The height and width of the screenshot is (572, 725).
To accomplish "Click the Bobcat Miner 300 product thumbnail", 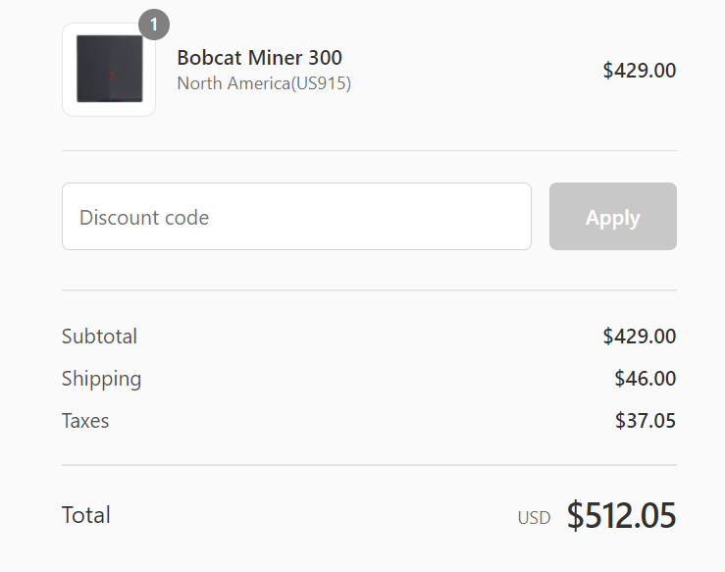I will (x=109, y=70).
